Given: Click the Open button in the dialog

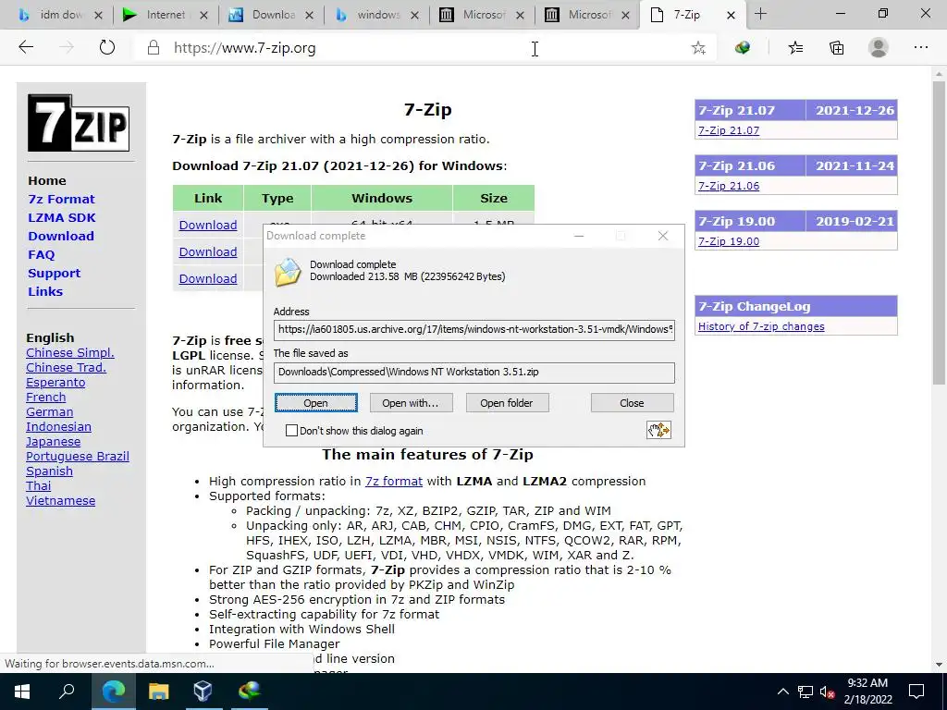Looking at the screenshot, I should pyautogui.click(x=316, y=403).
